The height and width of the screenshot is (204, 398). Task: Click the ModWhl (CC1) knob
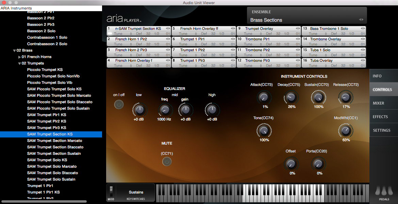click(346, 131)
